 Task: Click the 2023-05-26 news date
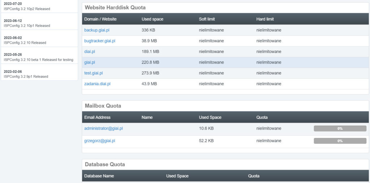pyautogui.click(x=13, y=55)
